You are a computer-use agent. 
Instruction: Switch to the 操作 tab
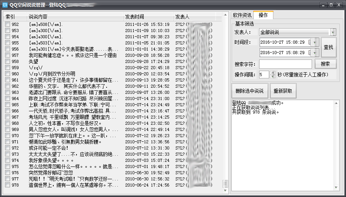point(263,15)
